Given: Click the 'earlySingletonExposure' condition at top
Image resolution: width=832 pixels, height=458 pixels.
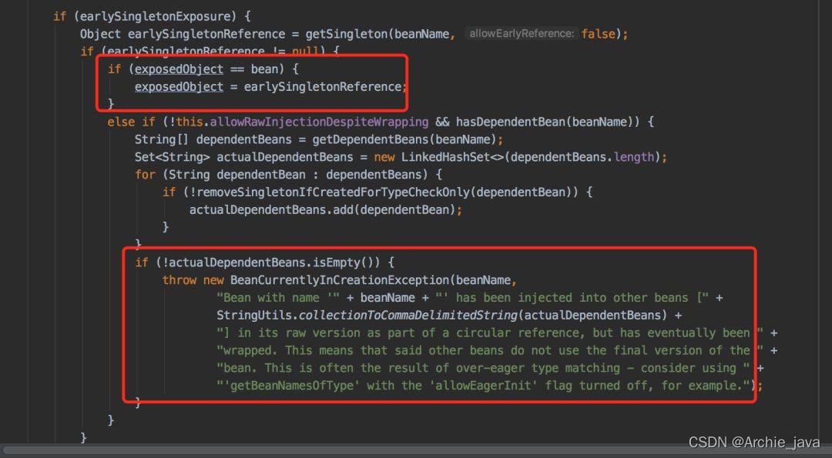Looking at the screenshot, I should [x=156, y=16].
